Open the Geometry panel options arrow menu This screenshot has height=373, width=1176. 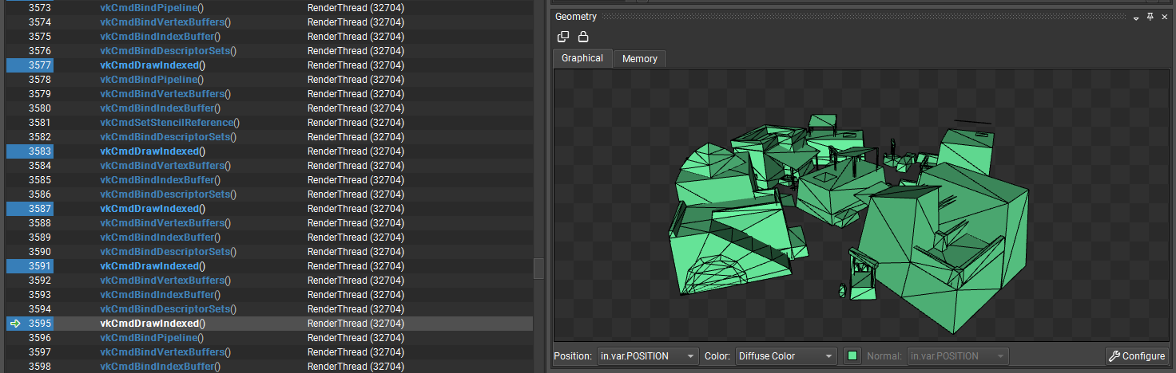[x=1136, y=18]
